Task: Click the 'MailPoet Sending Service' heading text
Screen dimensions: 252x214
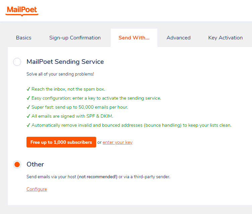Action: (65, 62)
